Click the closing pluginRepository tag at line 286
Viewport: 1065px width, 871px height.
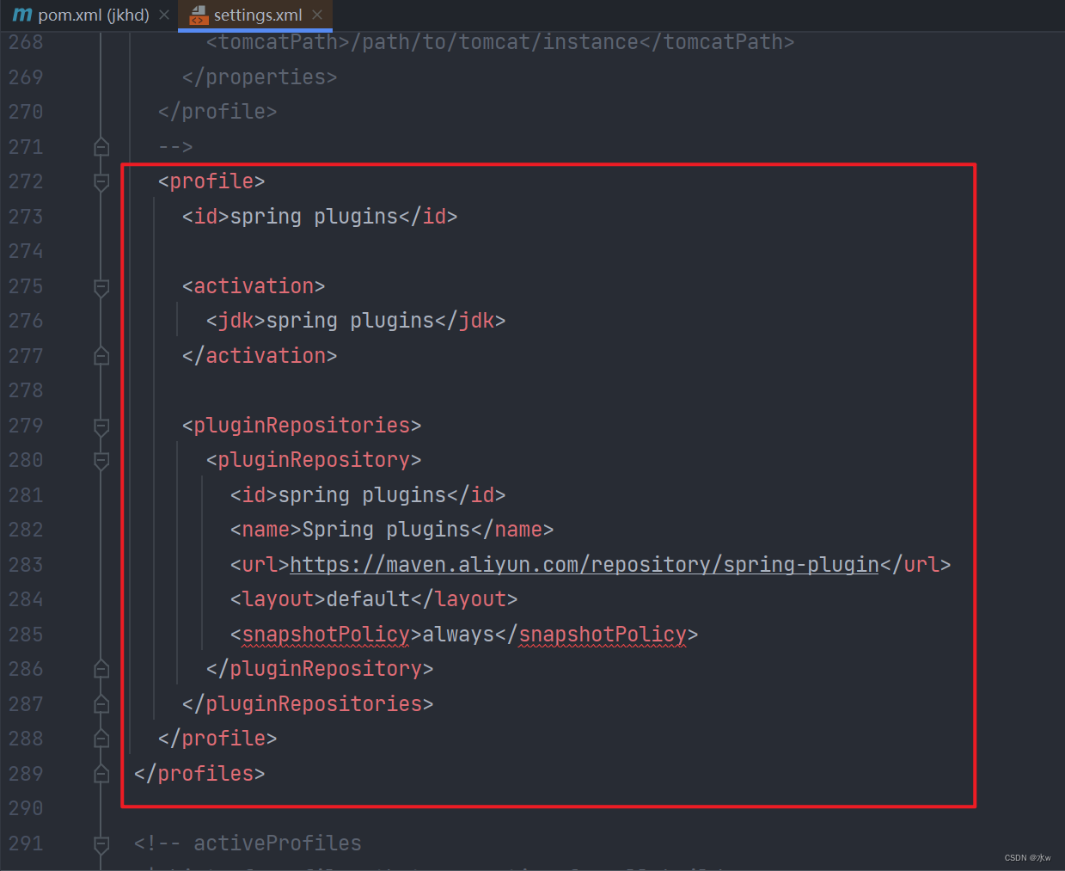tap(320, 669)
